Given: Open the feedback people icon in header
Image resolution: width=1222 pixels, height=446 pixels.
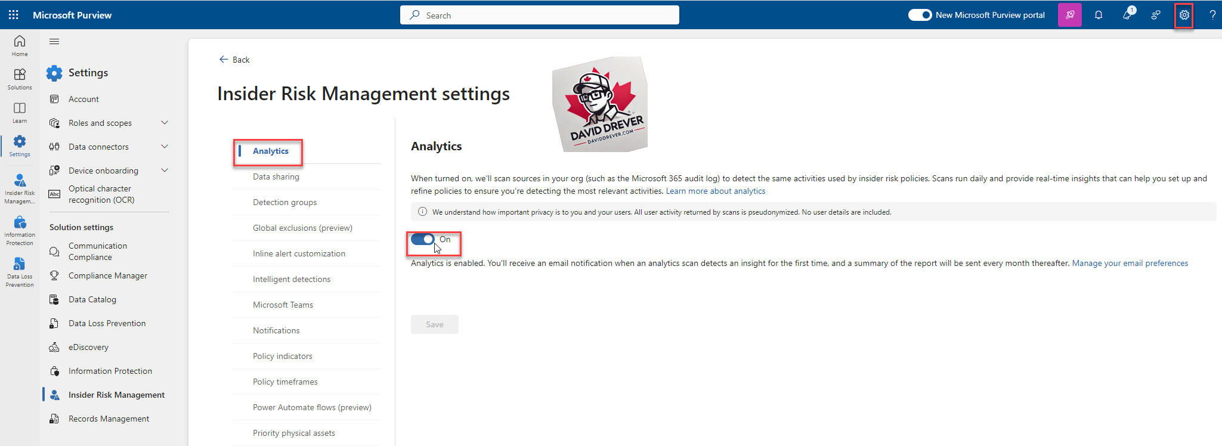Looking at the screenshot, I should (1156, 15).
